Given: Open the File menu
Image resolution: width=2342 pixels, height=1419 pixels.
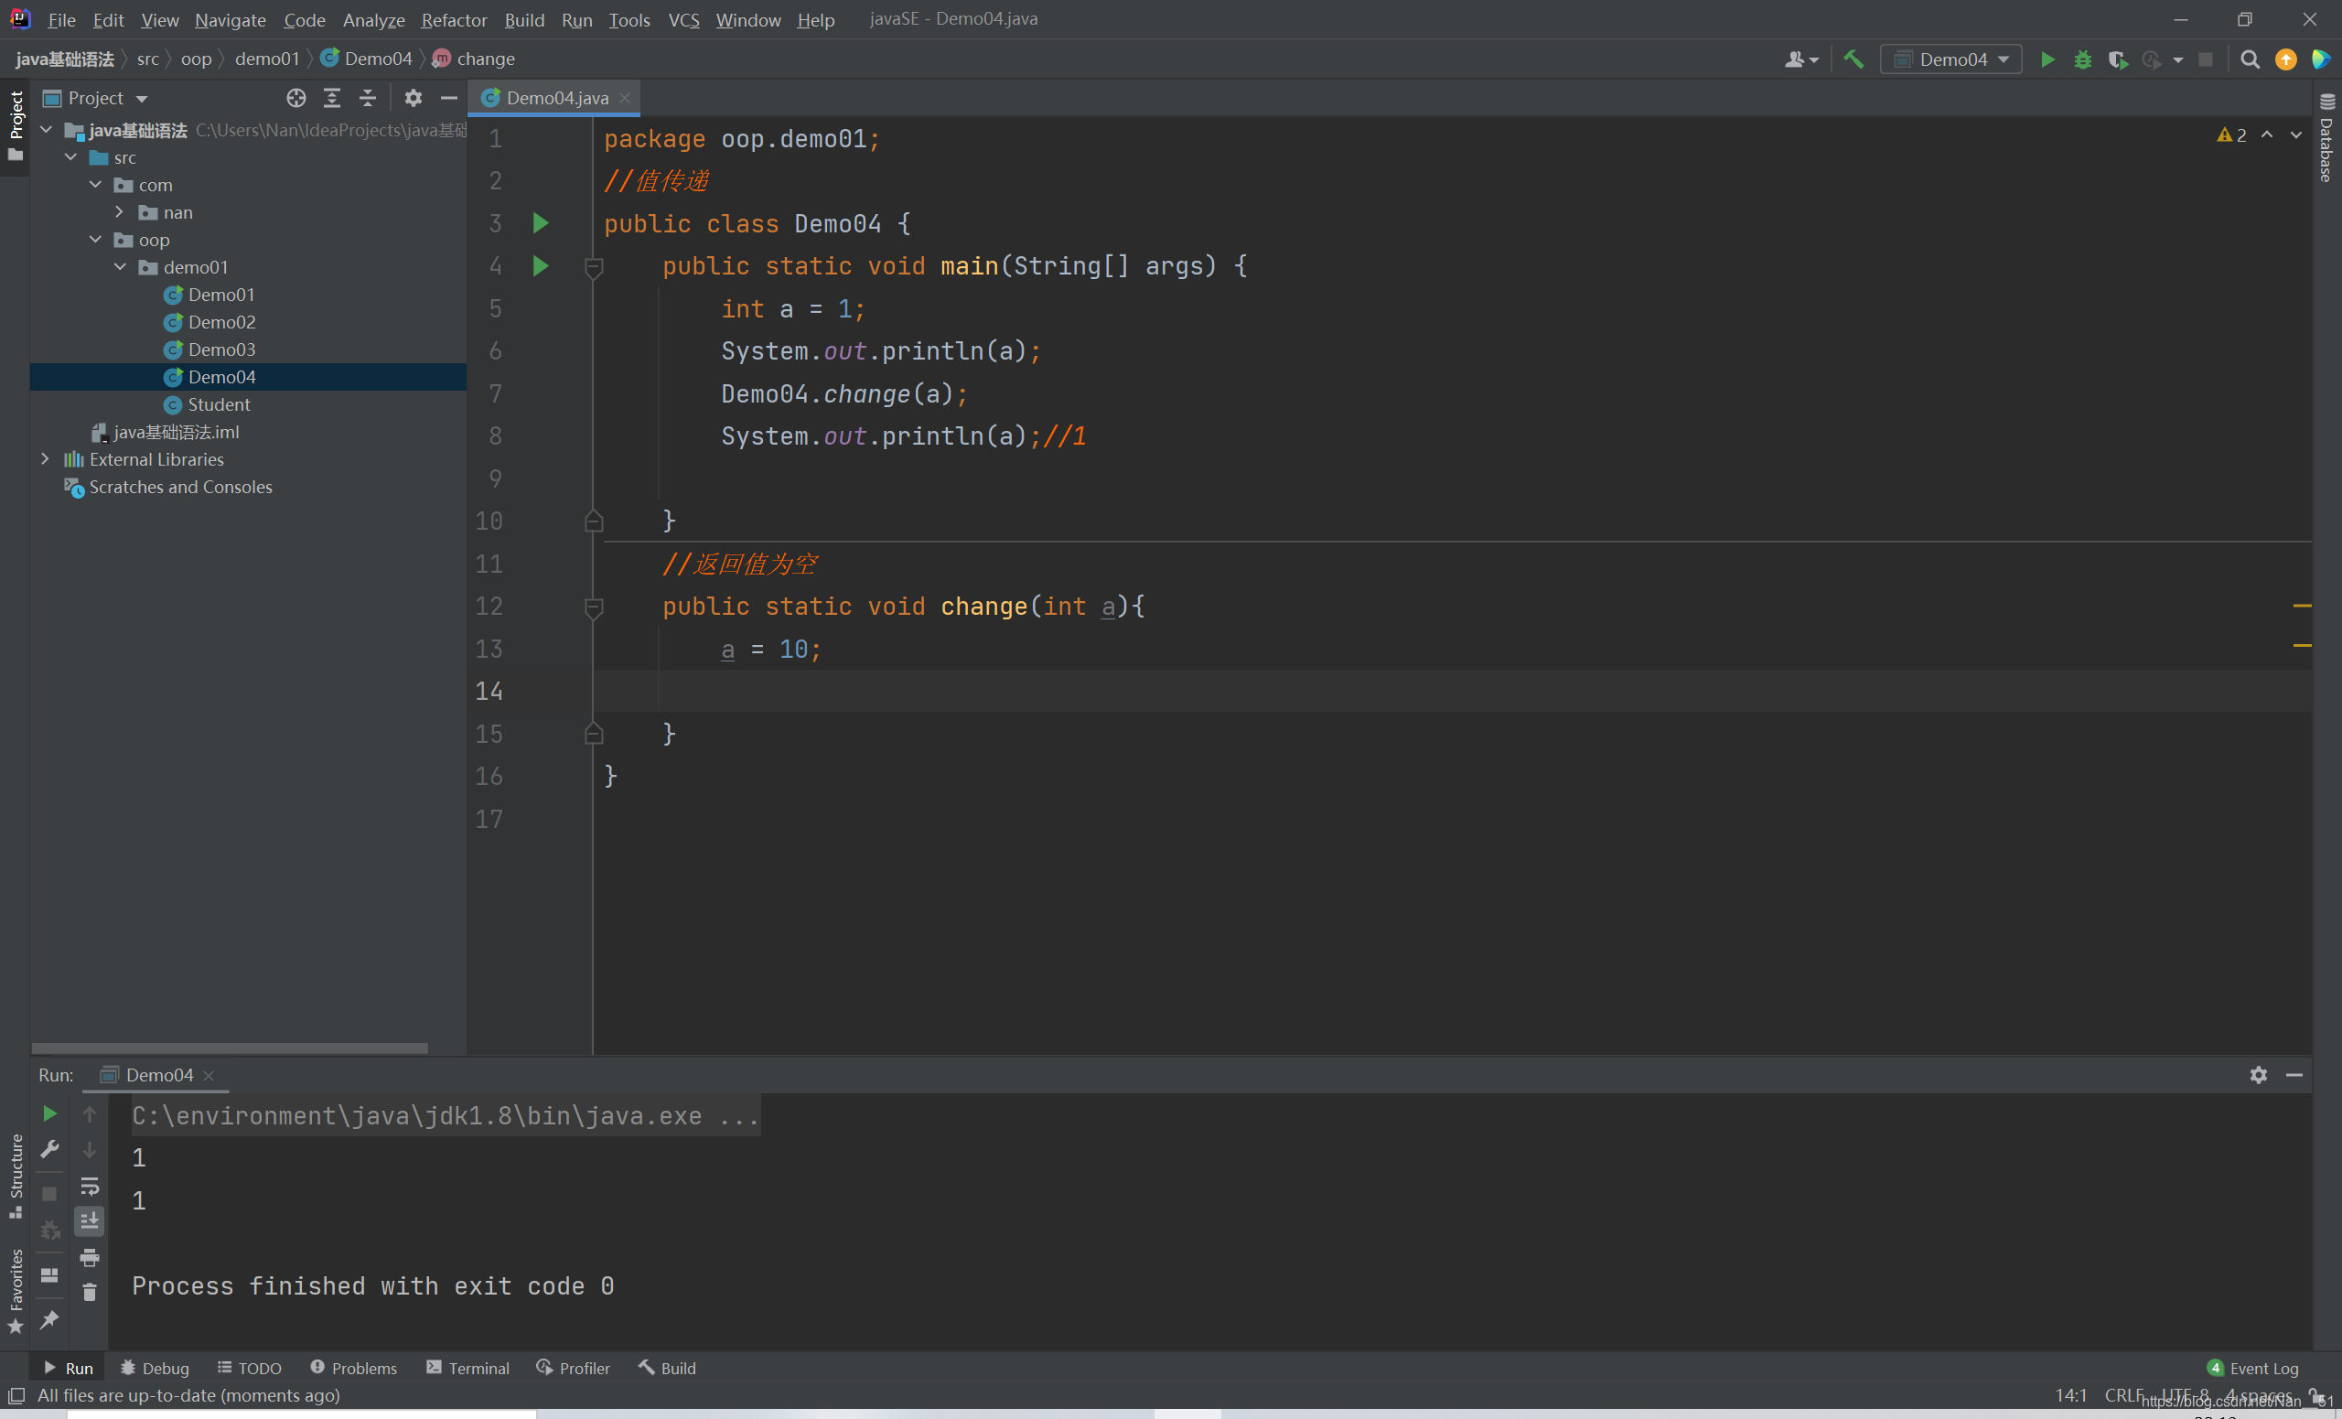Looking at the screenshot, I should point(60,19).
